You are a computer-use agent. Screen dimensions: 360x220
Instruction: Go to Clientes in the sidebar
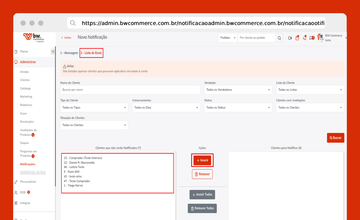[25, 80]
